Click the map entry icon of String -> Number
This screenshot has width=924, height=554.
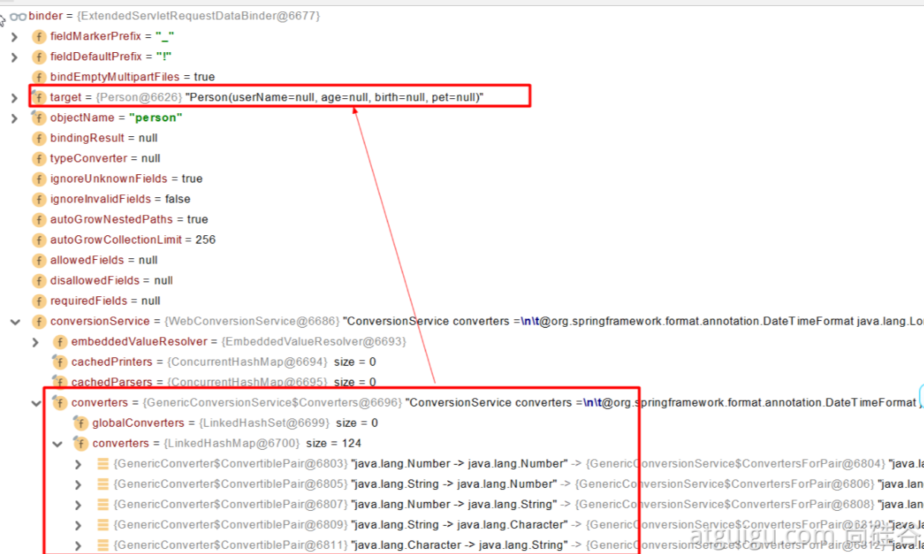(x=104, y=484)
